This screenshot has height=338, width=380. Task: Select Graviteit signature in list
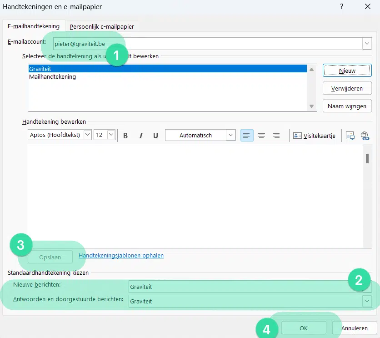coord(167,69)
